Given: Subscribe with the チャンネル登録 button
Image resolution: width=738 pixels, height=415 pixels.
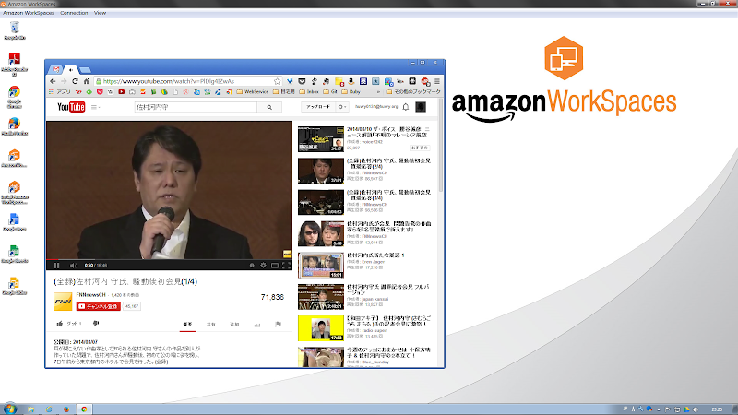Looking at the screenshot, I should (99, 306).
